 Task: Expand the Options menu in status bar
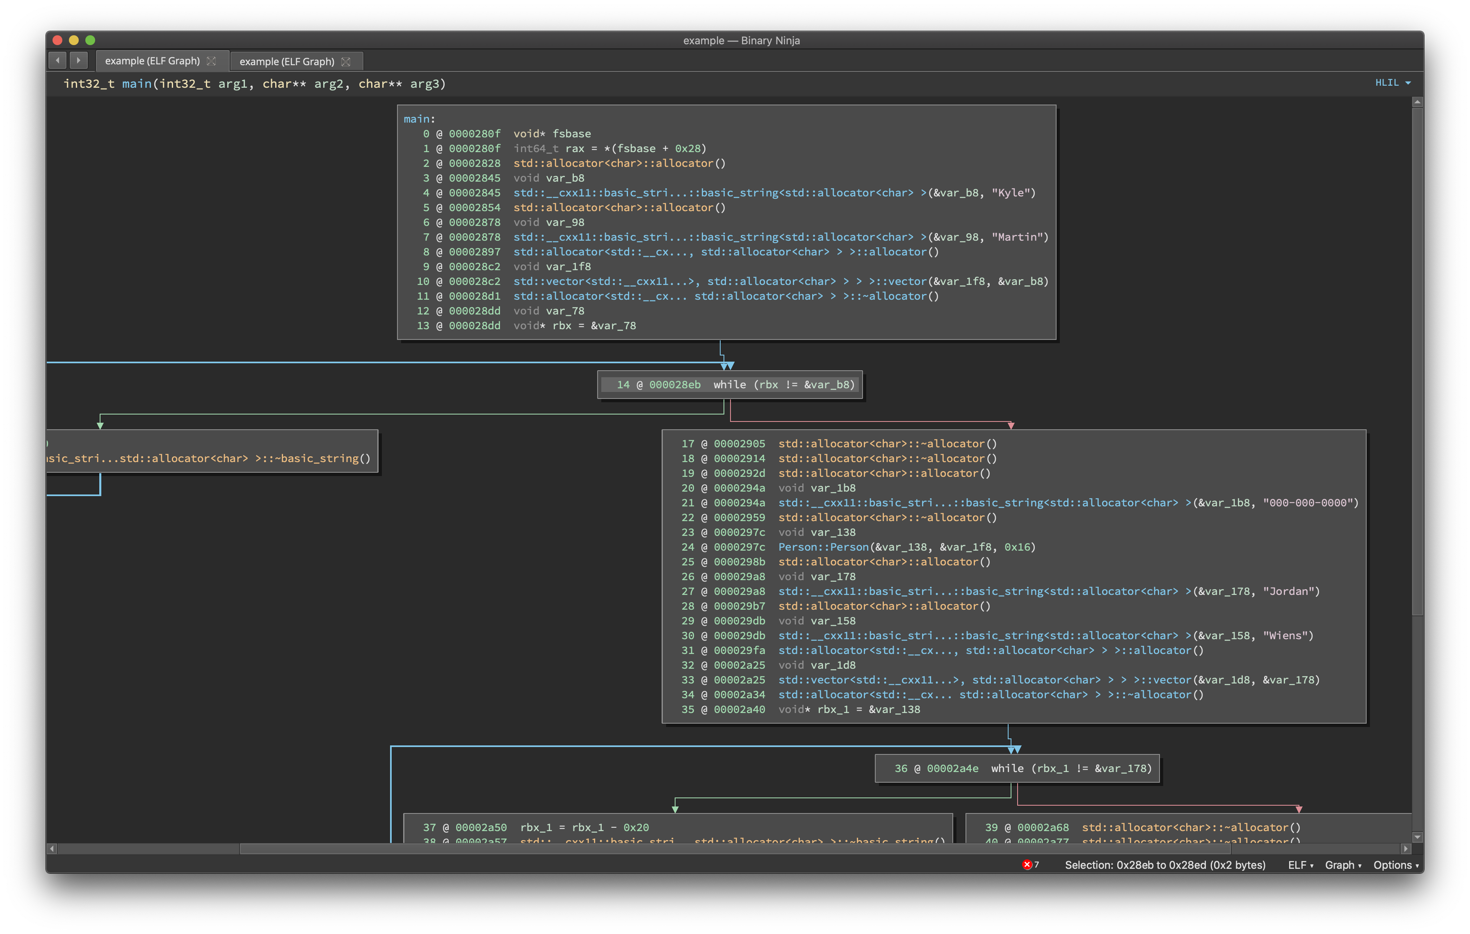pyautogui.click(x=1395, y=865)
